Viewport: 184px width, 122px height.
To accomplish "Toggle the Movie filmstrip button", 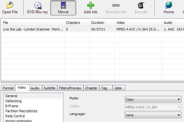I will tap(63, 8).
